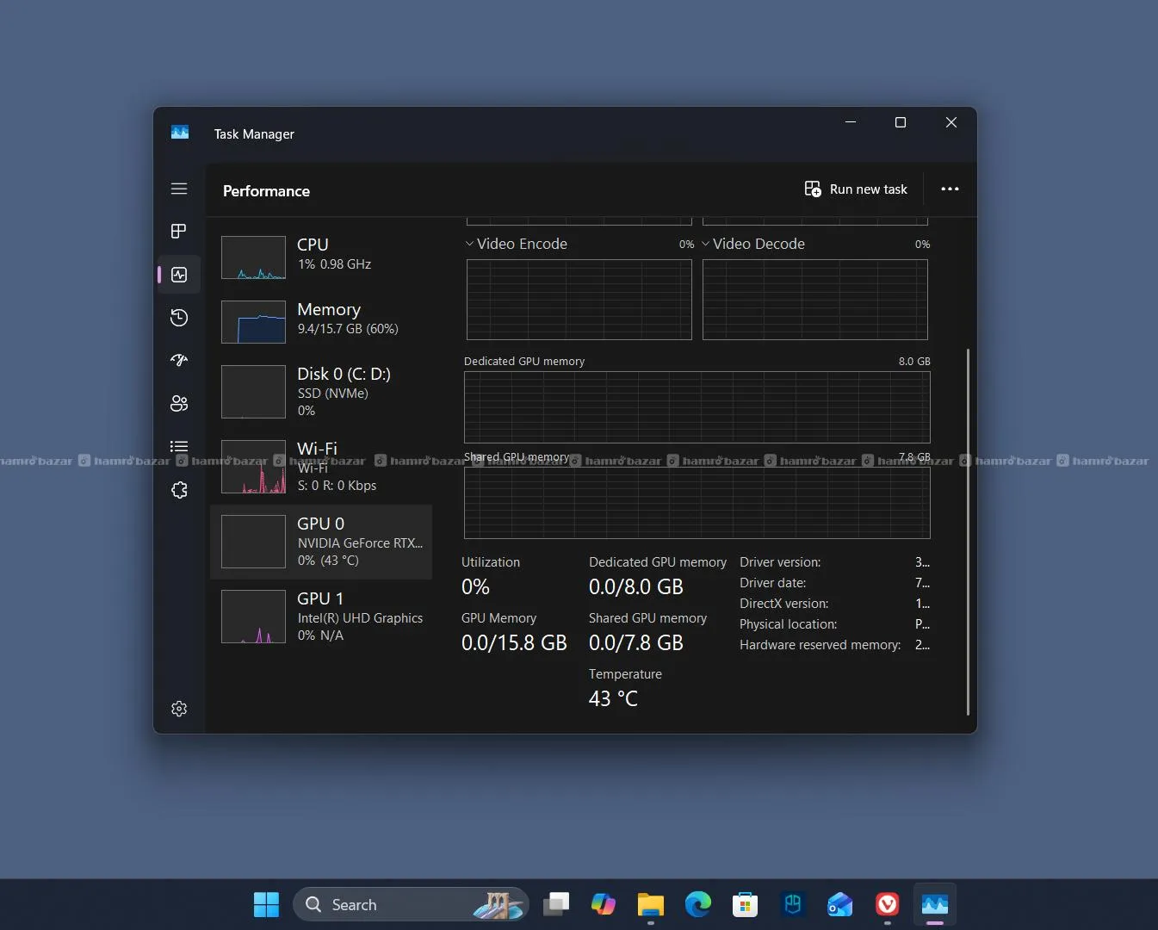Open the Windows Start menu
The image size is (1158, 930).
click(266, 905)
